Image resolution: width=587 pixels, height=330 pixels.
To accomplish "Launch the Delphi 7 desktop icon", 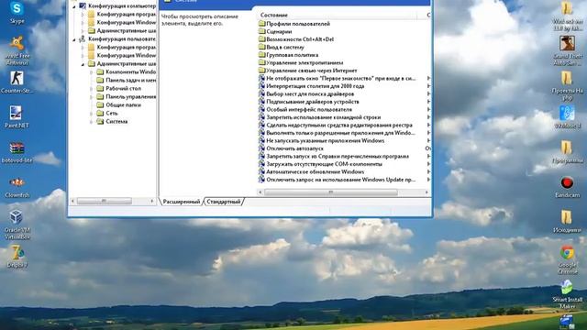I will click(17, 256).
